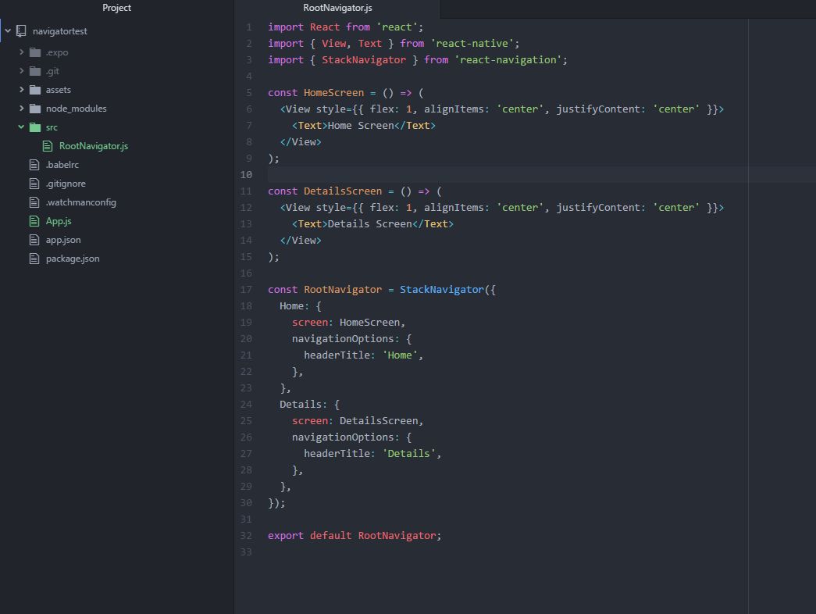This screenshot has height=614, width=816.
Task: Select the .expo folder name
Action: 57,52
